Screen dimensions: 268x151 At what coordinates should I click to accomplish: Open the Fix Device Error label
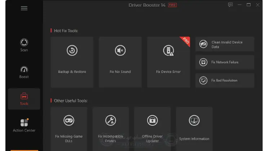[168, 72]
